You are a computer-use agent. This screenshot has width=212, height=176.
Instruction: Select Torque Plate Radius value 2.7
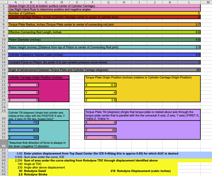coord(198,25)
